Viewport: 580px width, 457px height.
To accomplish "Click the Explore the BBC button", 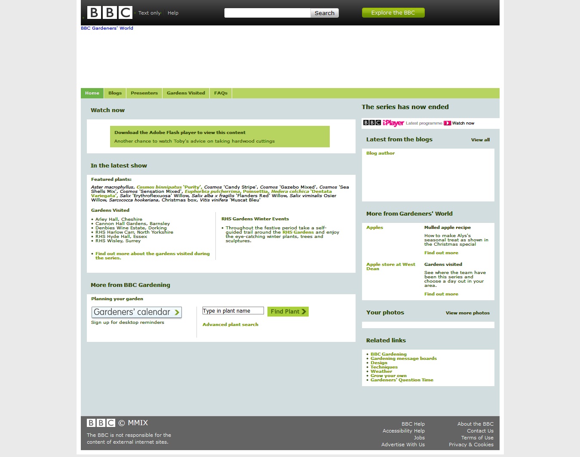I will [393, 13].
